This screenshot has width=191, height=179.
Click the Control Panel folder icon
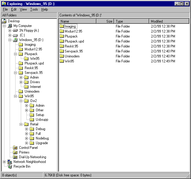point(15,148)
